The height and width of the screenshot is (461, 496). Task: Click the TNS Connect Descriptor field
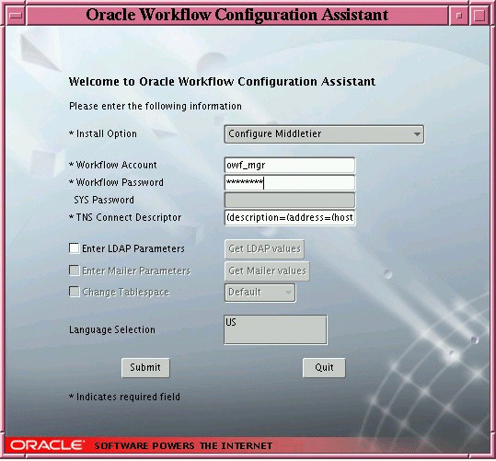290,218
